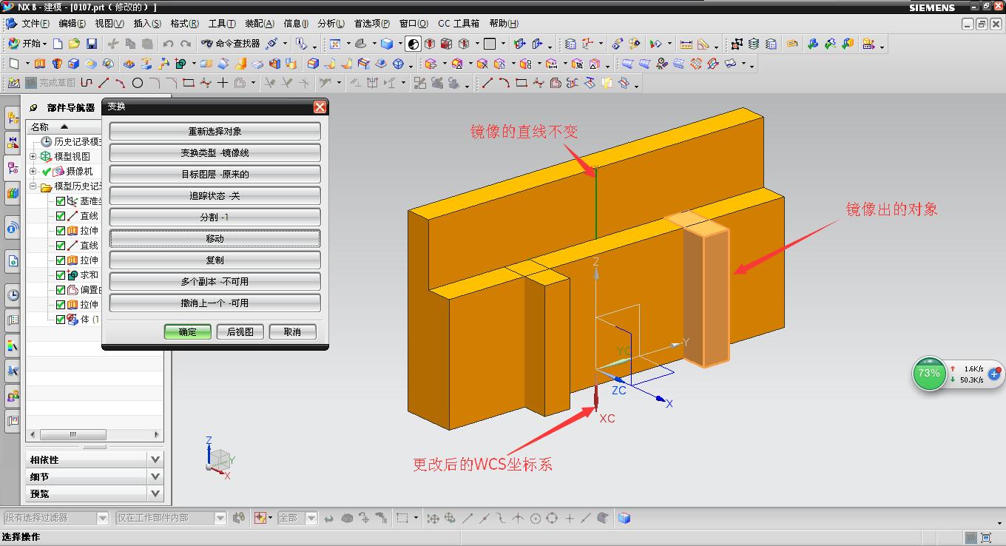Click the 追踪状态 -关 button
The height and width of the screenshot is (546, 1006).
(x=215, y=196)
